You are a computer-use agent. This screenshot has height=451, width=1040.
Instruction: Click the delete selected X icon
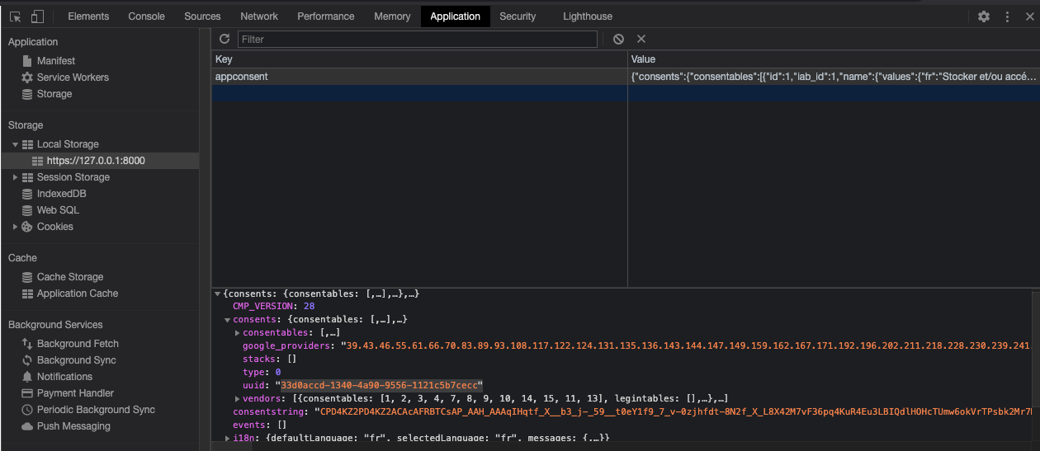click(x=641, y=39)
